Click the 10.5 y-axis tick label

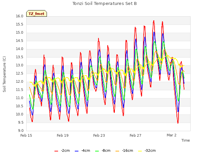20,106
